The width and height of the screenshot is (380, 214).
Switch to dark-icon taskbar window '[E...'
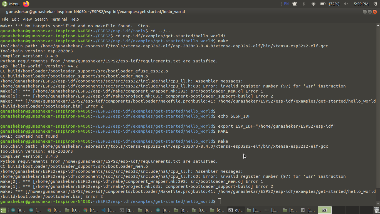tap(272, 210)
